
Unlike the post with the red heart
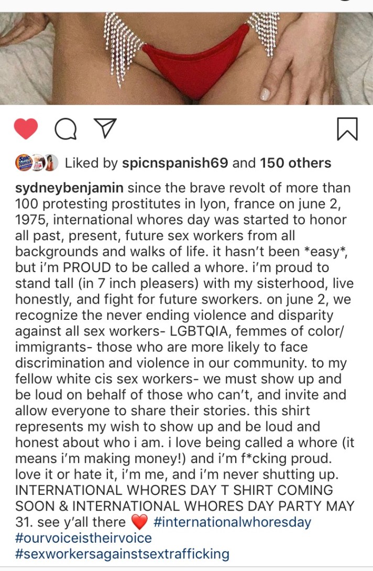click(x=26, y=129)
